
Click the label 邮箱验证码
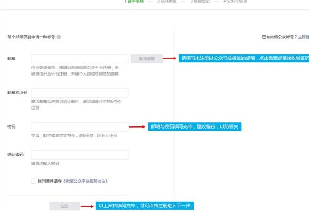coord(17,92)
